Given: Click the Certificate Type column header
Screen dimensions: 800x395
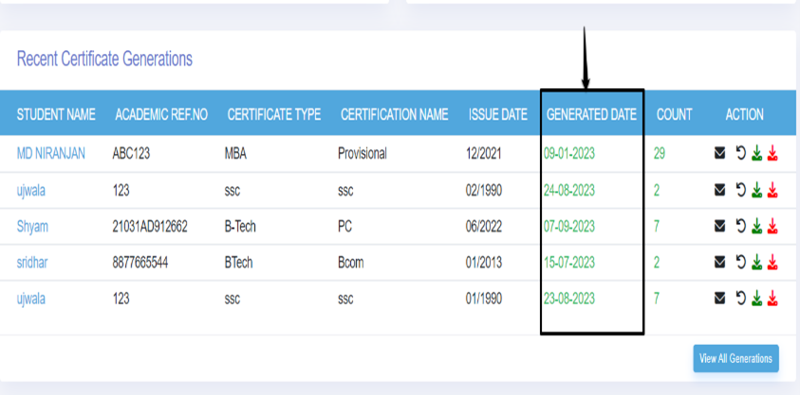Looking at the screenshot, I should tap(273, 115).
